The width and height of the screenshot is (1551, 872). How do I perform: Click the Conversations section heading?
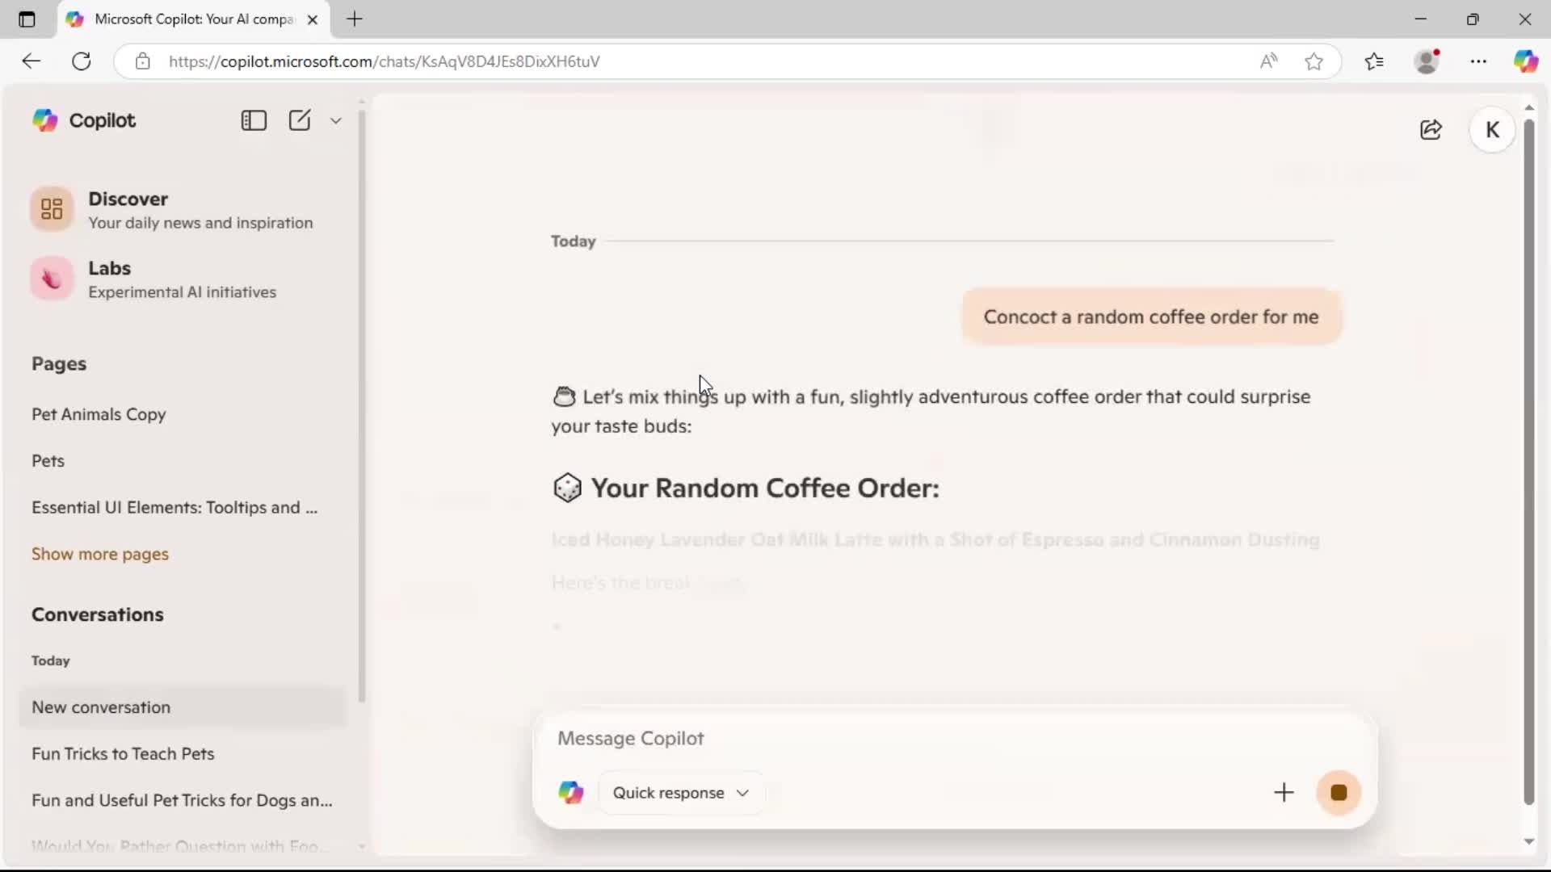[x=98, y=614]
